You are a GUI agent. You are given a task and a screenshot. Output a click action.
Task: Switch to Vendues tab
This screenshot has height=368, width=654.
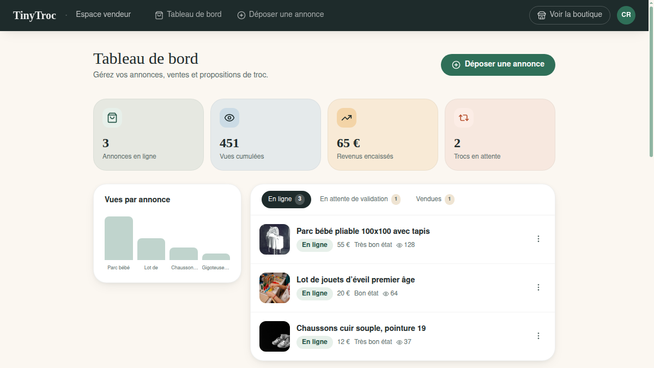tap(435, 200)
